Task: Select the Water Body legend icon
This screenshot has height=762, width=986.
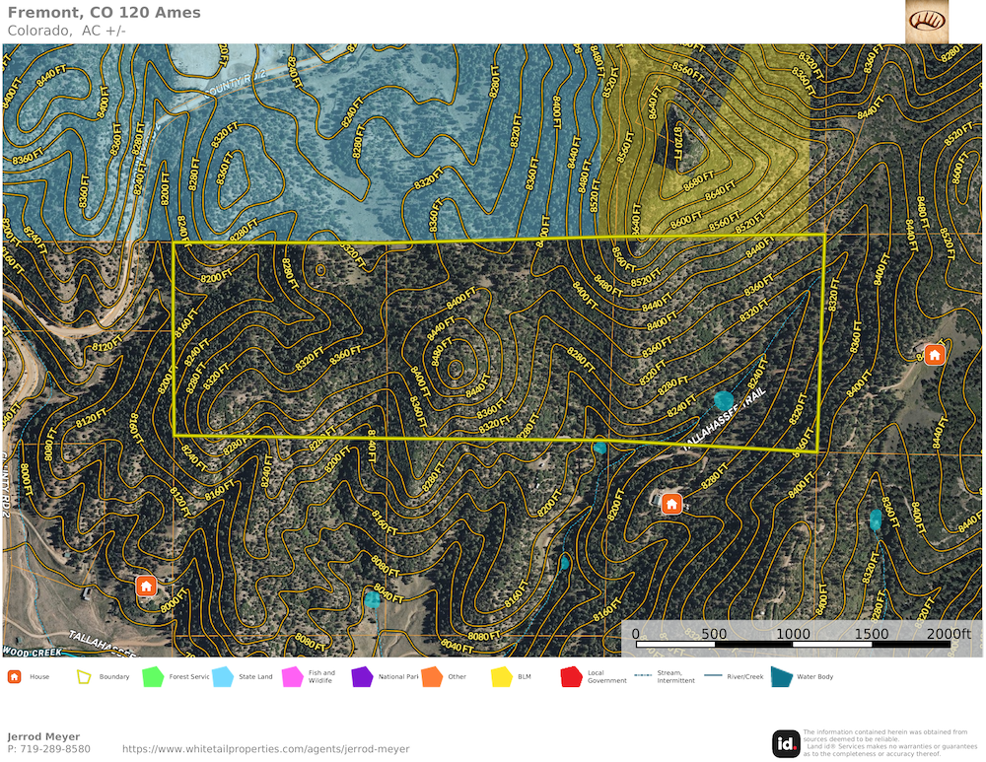Action: pos(780,677)
